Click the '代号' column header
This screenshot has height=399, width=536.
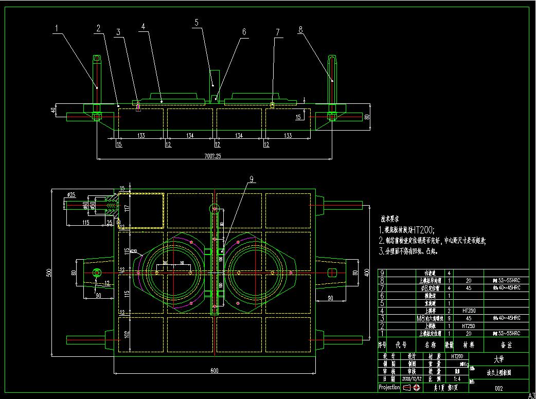[x=401, y=345]
